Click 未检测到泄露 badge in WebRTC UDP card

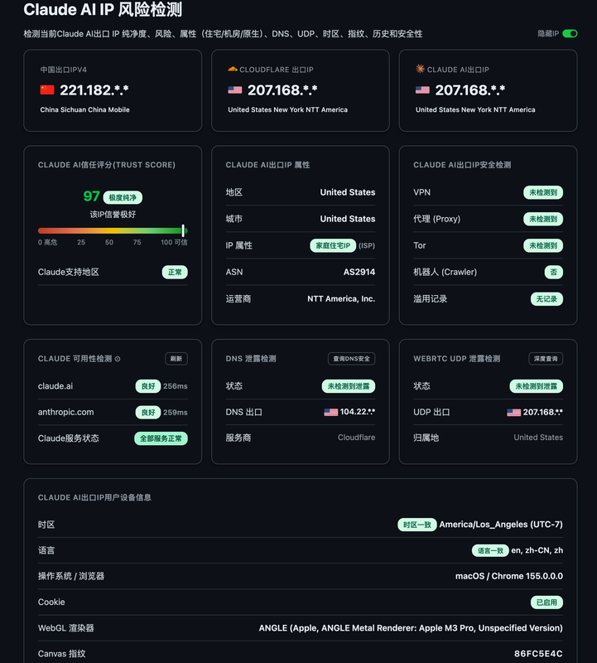pyautogui.click(x=537, y=386)
